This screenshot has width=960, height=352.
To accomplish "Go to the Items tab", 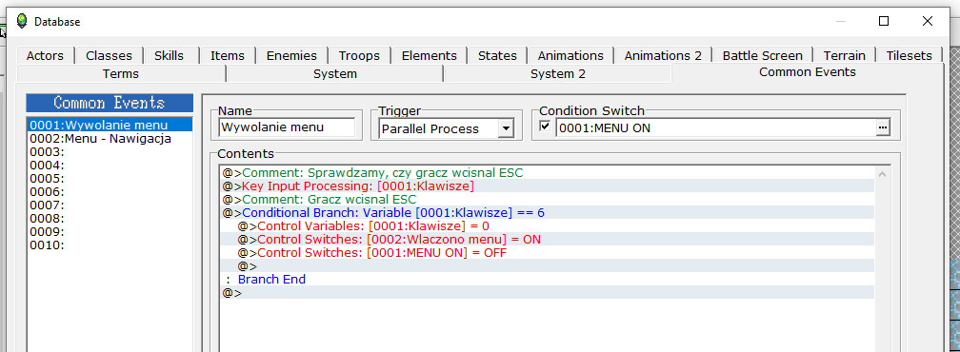I will tap(227, 55).
